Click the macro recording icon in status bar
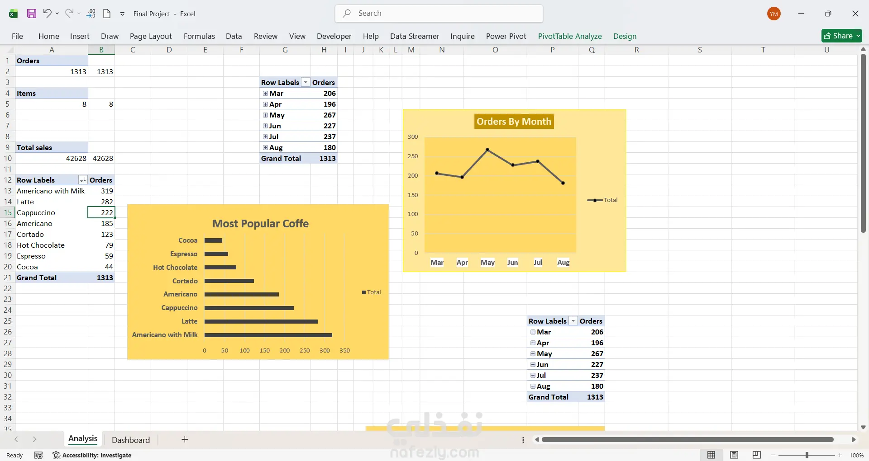The image size is (869, 461). click(38, 455)
